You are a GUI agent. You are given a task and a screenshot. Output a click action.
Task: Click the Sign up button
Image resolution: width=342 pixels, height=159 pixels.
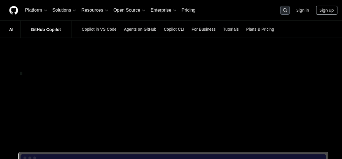tap(326, 10)
